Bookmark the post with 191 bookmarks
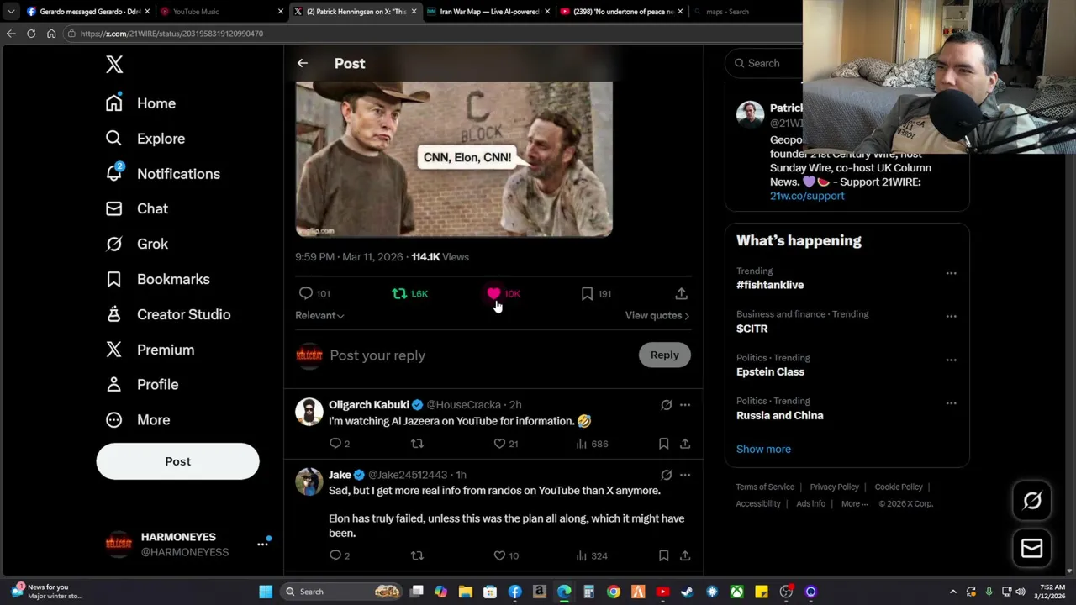Screen dimensions: 1076x605 [x=587, y=293]
